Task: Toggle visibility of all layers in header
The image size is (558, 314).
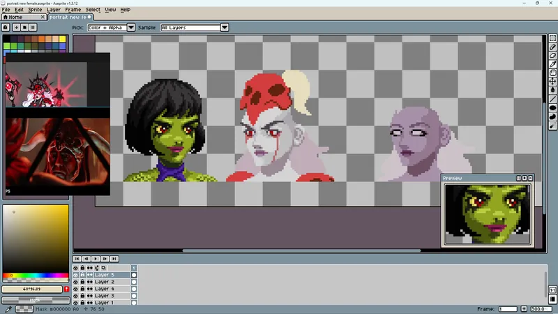Action: (x=75, y=268)
